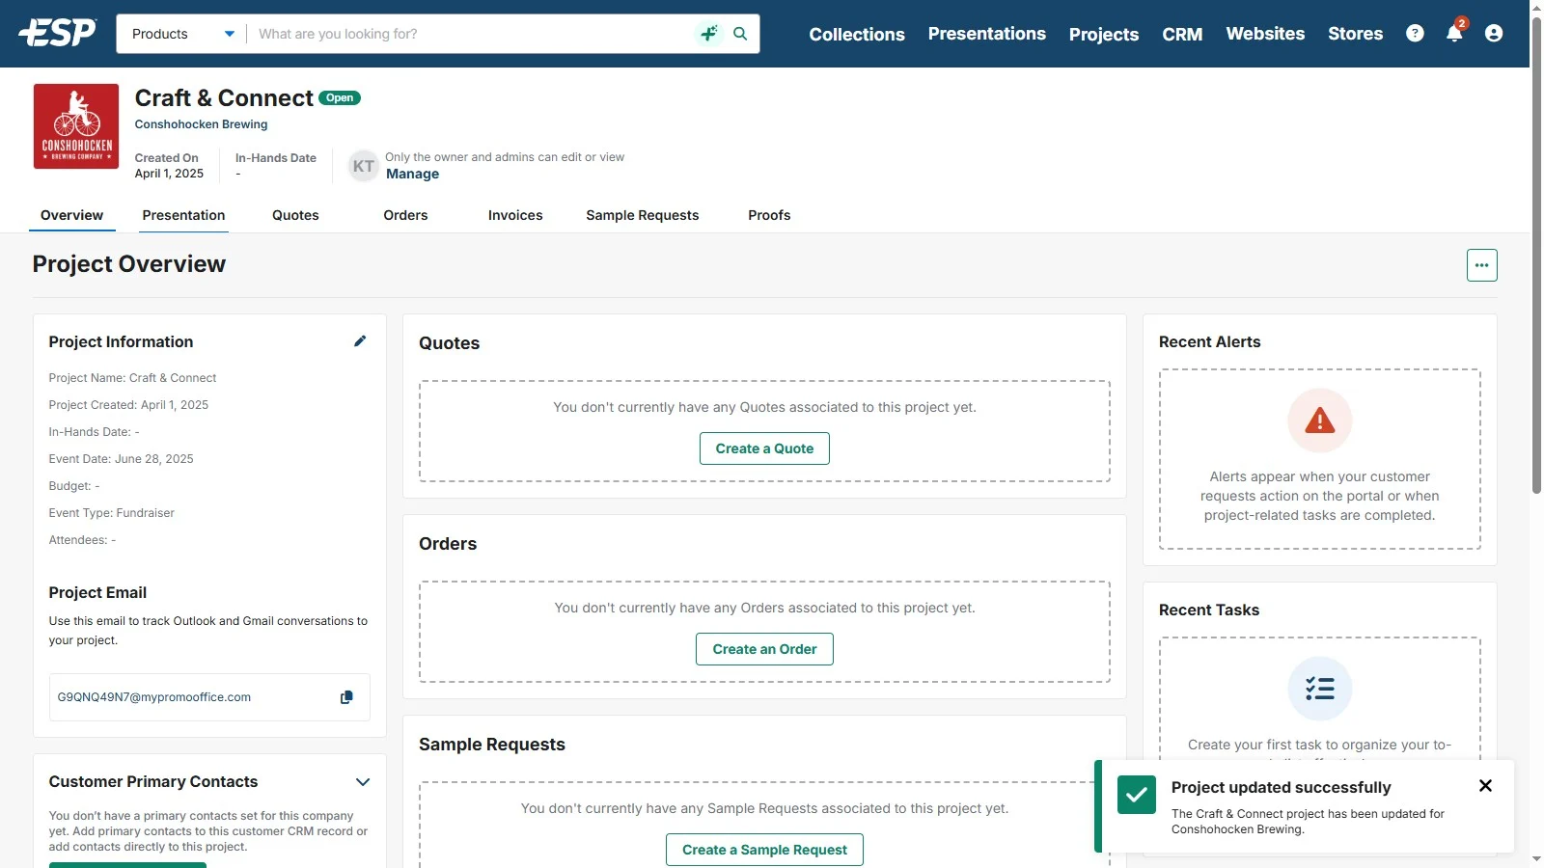Click the Craft & Connect project title

point(224,98)
